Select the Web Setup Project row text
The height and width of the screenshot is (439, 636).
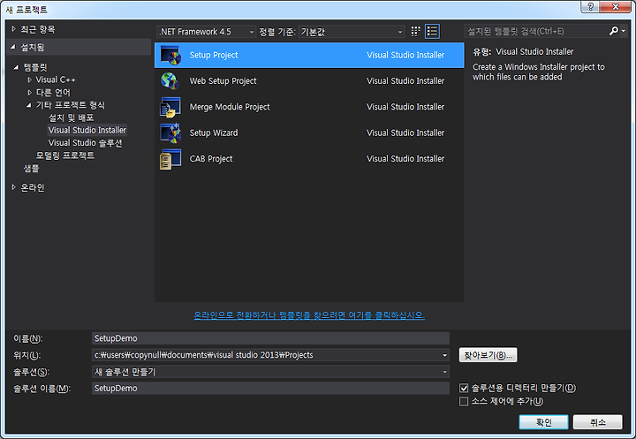coord(223,80)
